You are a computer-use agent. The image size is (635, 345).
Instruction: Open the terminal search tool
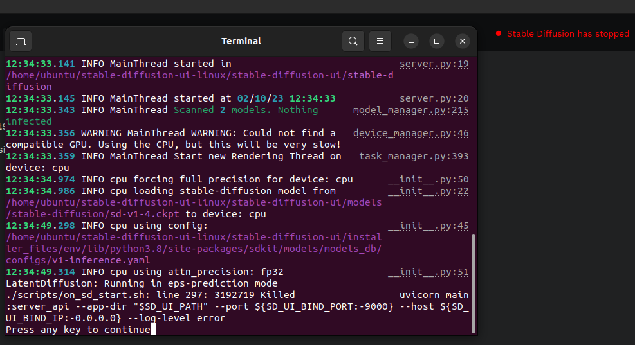tap(353, 41)
